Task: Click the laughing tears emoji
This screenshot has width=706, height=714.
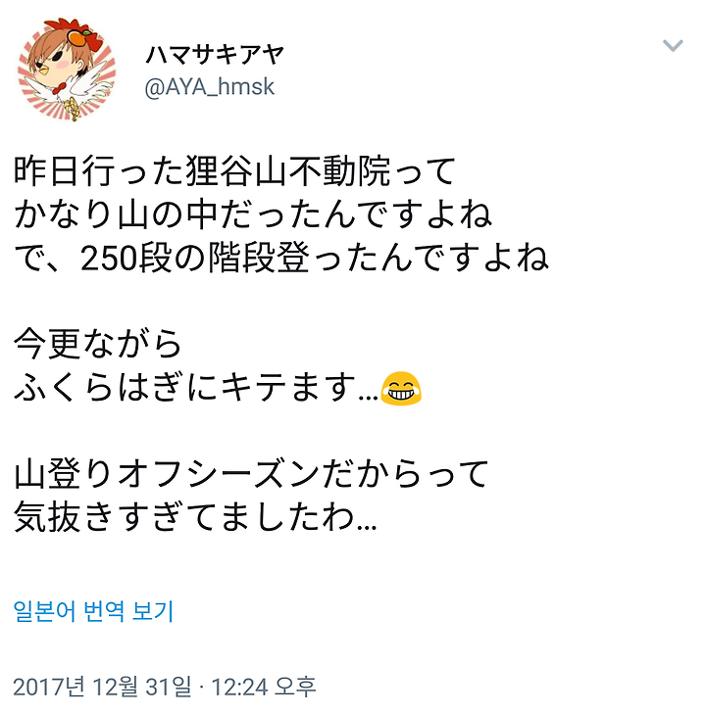Action: pyautogui.click(x=401, y=389)
